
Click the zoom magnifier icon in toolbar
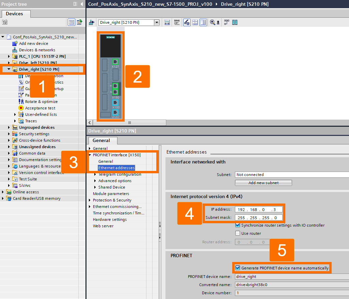(x=212, y=22)
